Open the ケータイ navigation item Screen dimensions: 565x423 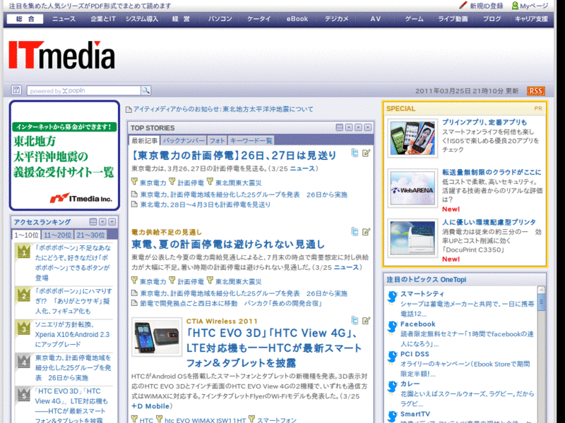click(x=258, y=19)
